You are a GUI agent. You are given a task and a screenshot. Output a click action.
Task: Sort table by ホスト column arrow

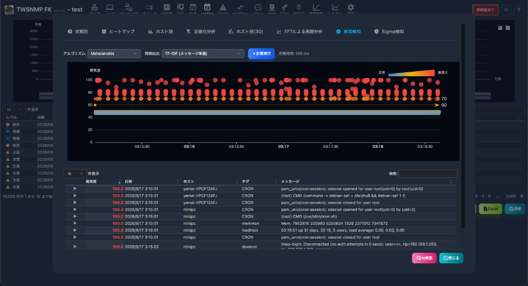237,182
